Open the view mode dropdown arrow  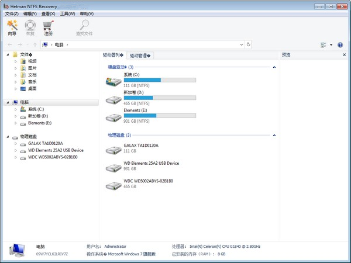331,45
